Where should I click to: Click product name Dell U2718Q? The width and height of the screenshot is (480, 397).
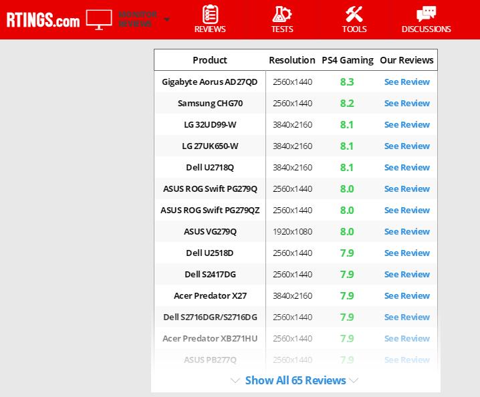click(210, 168)
